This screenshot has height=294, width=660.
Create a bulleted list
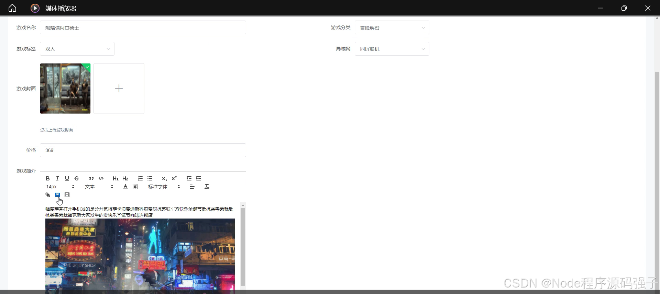pos(150,178)
